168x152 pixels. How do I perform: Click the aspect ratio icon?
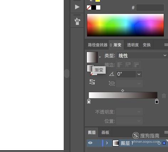coord(112,83)
